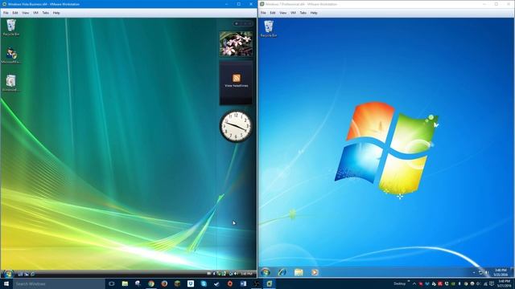Image resolution: width=515 pixels, height=289 pixels.
Task: Open the Desktop toolbar on the Windows 10 taskbar
Action: (400, 283)
